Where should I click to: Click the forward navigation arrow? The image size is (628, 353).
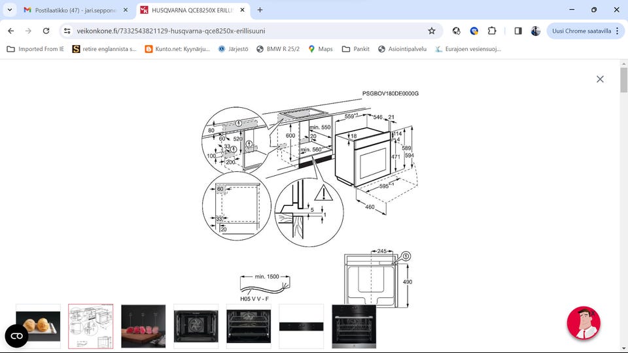point(28,31)
